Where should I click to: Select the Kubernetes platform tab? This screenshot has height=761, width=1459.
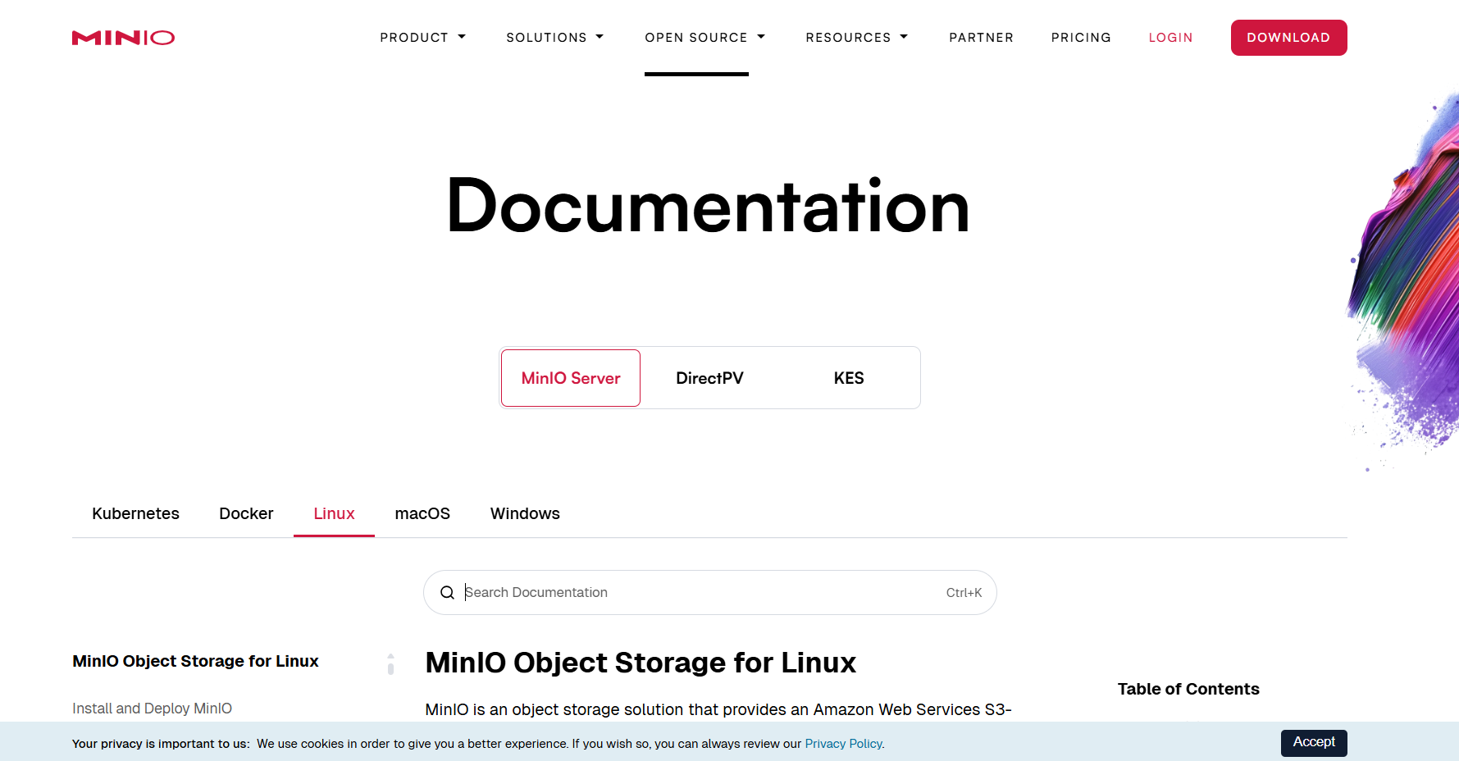tap(135, 513)
